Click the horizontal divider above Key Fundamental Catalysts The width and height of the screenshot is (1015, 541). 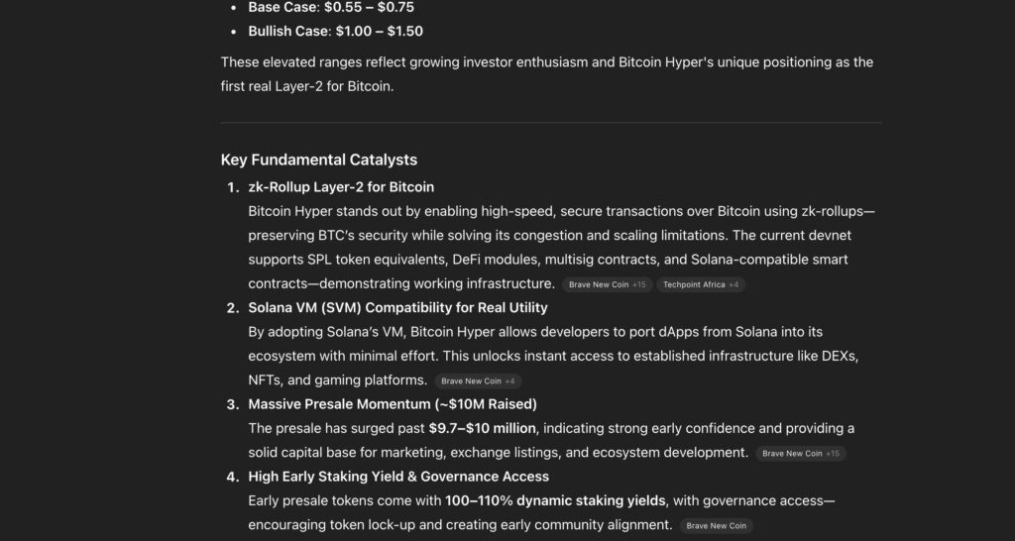pyautogui.click(x=551, y=122)
